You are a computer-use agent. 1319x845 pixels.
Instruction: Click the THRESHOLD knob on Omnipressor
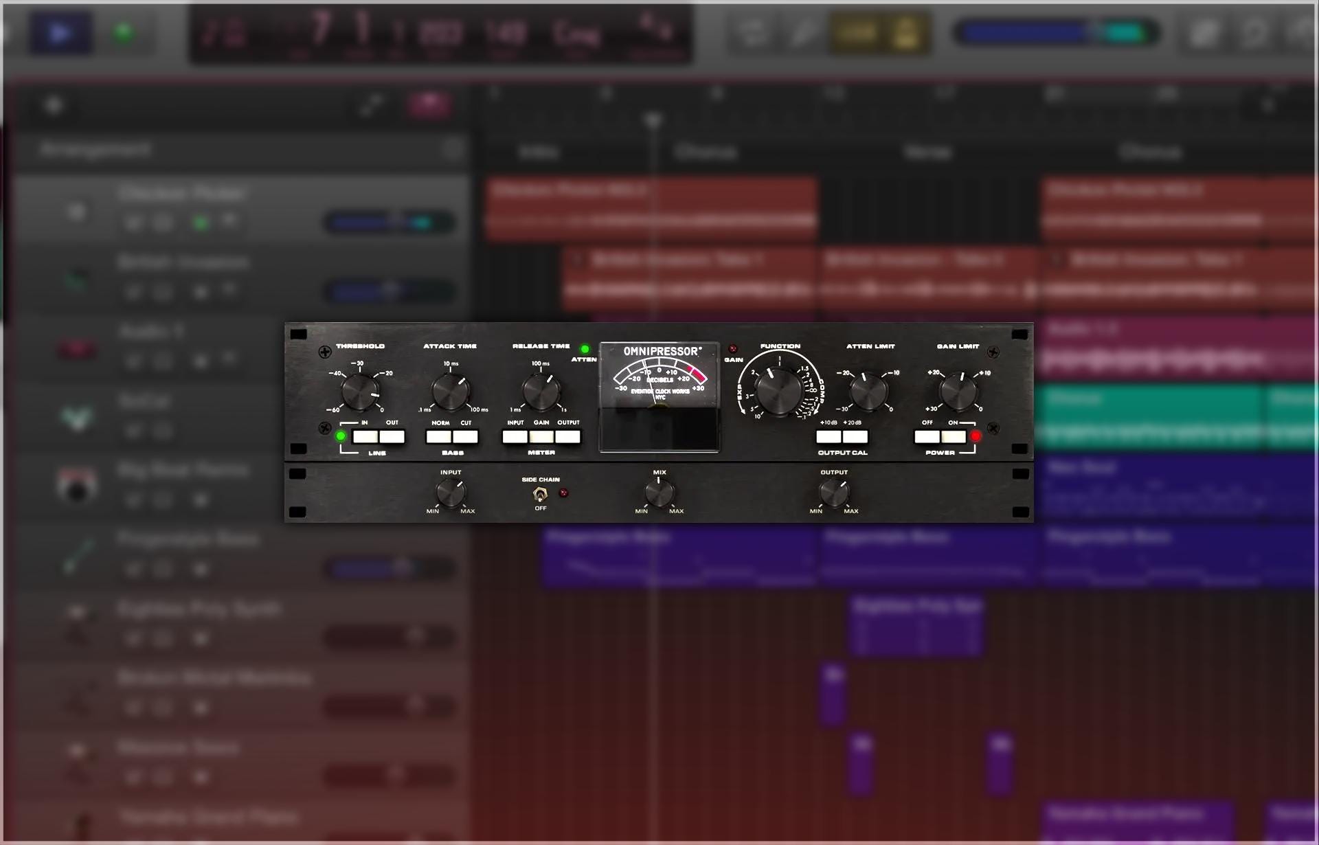[360, 392]
